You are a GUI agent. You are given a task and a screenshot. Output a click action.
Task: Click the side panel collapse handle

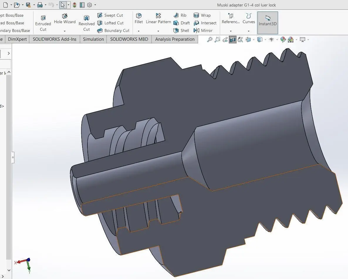click(13, 157)
